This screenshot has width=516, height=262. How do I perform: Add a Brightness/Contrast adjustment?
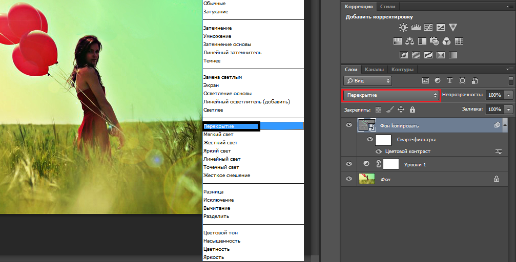[403, 27]
